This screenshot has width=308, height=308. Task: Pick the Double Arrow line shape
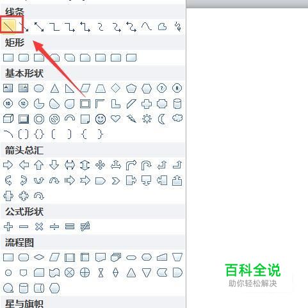(x=39, y=27)
